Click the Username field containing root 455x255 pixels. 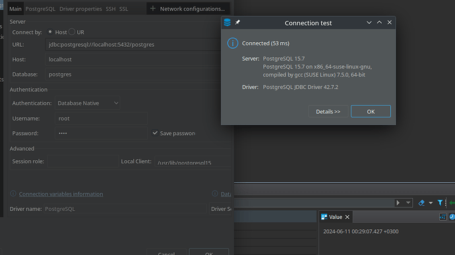coord(101,119)
